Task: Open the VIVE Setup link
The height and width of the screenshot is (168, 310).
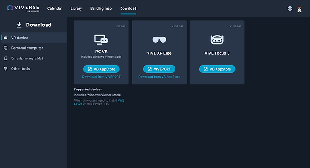Action: point(121,100)
